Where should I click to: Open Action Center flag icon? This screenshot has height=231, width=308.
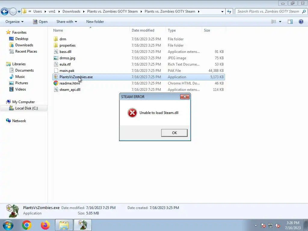[x=263, y=225]
